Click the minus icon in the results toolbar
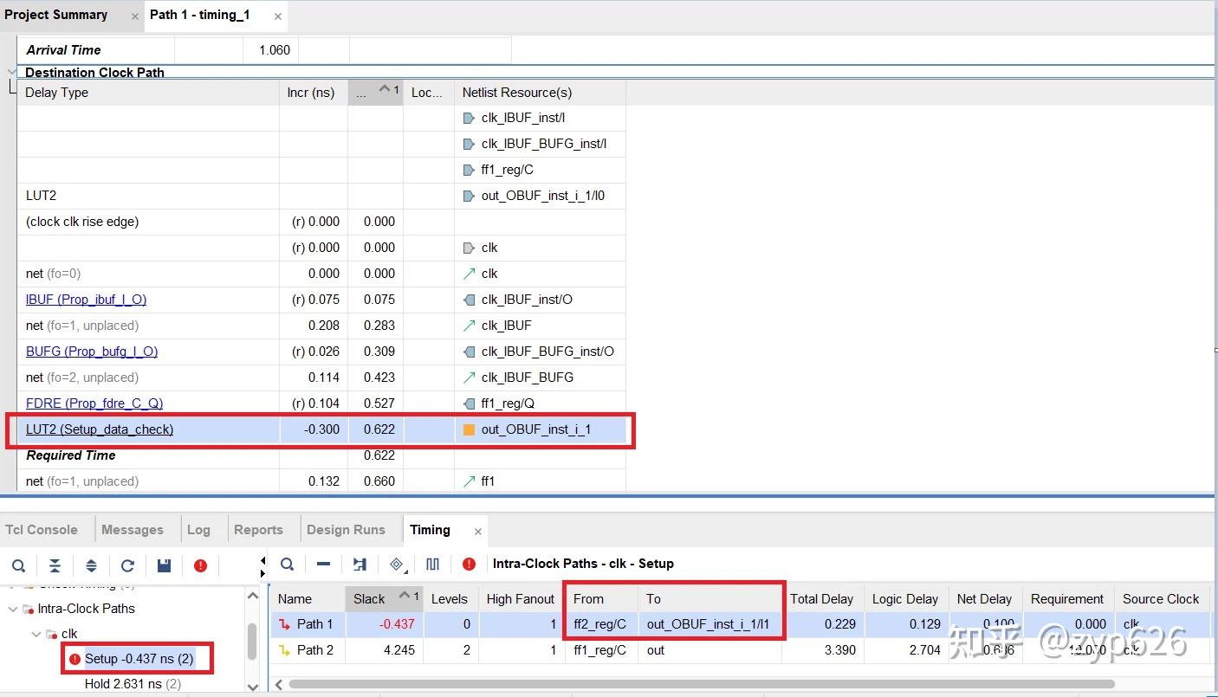 [323, 565]
